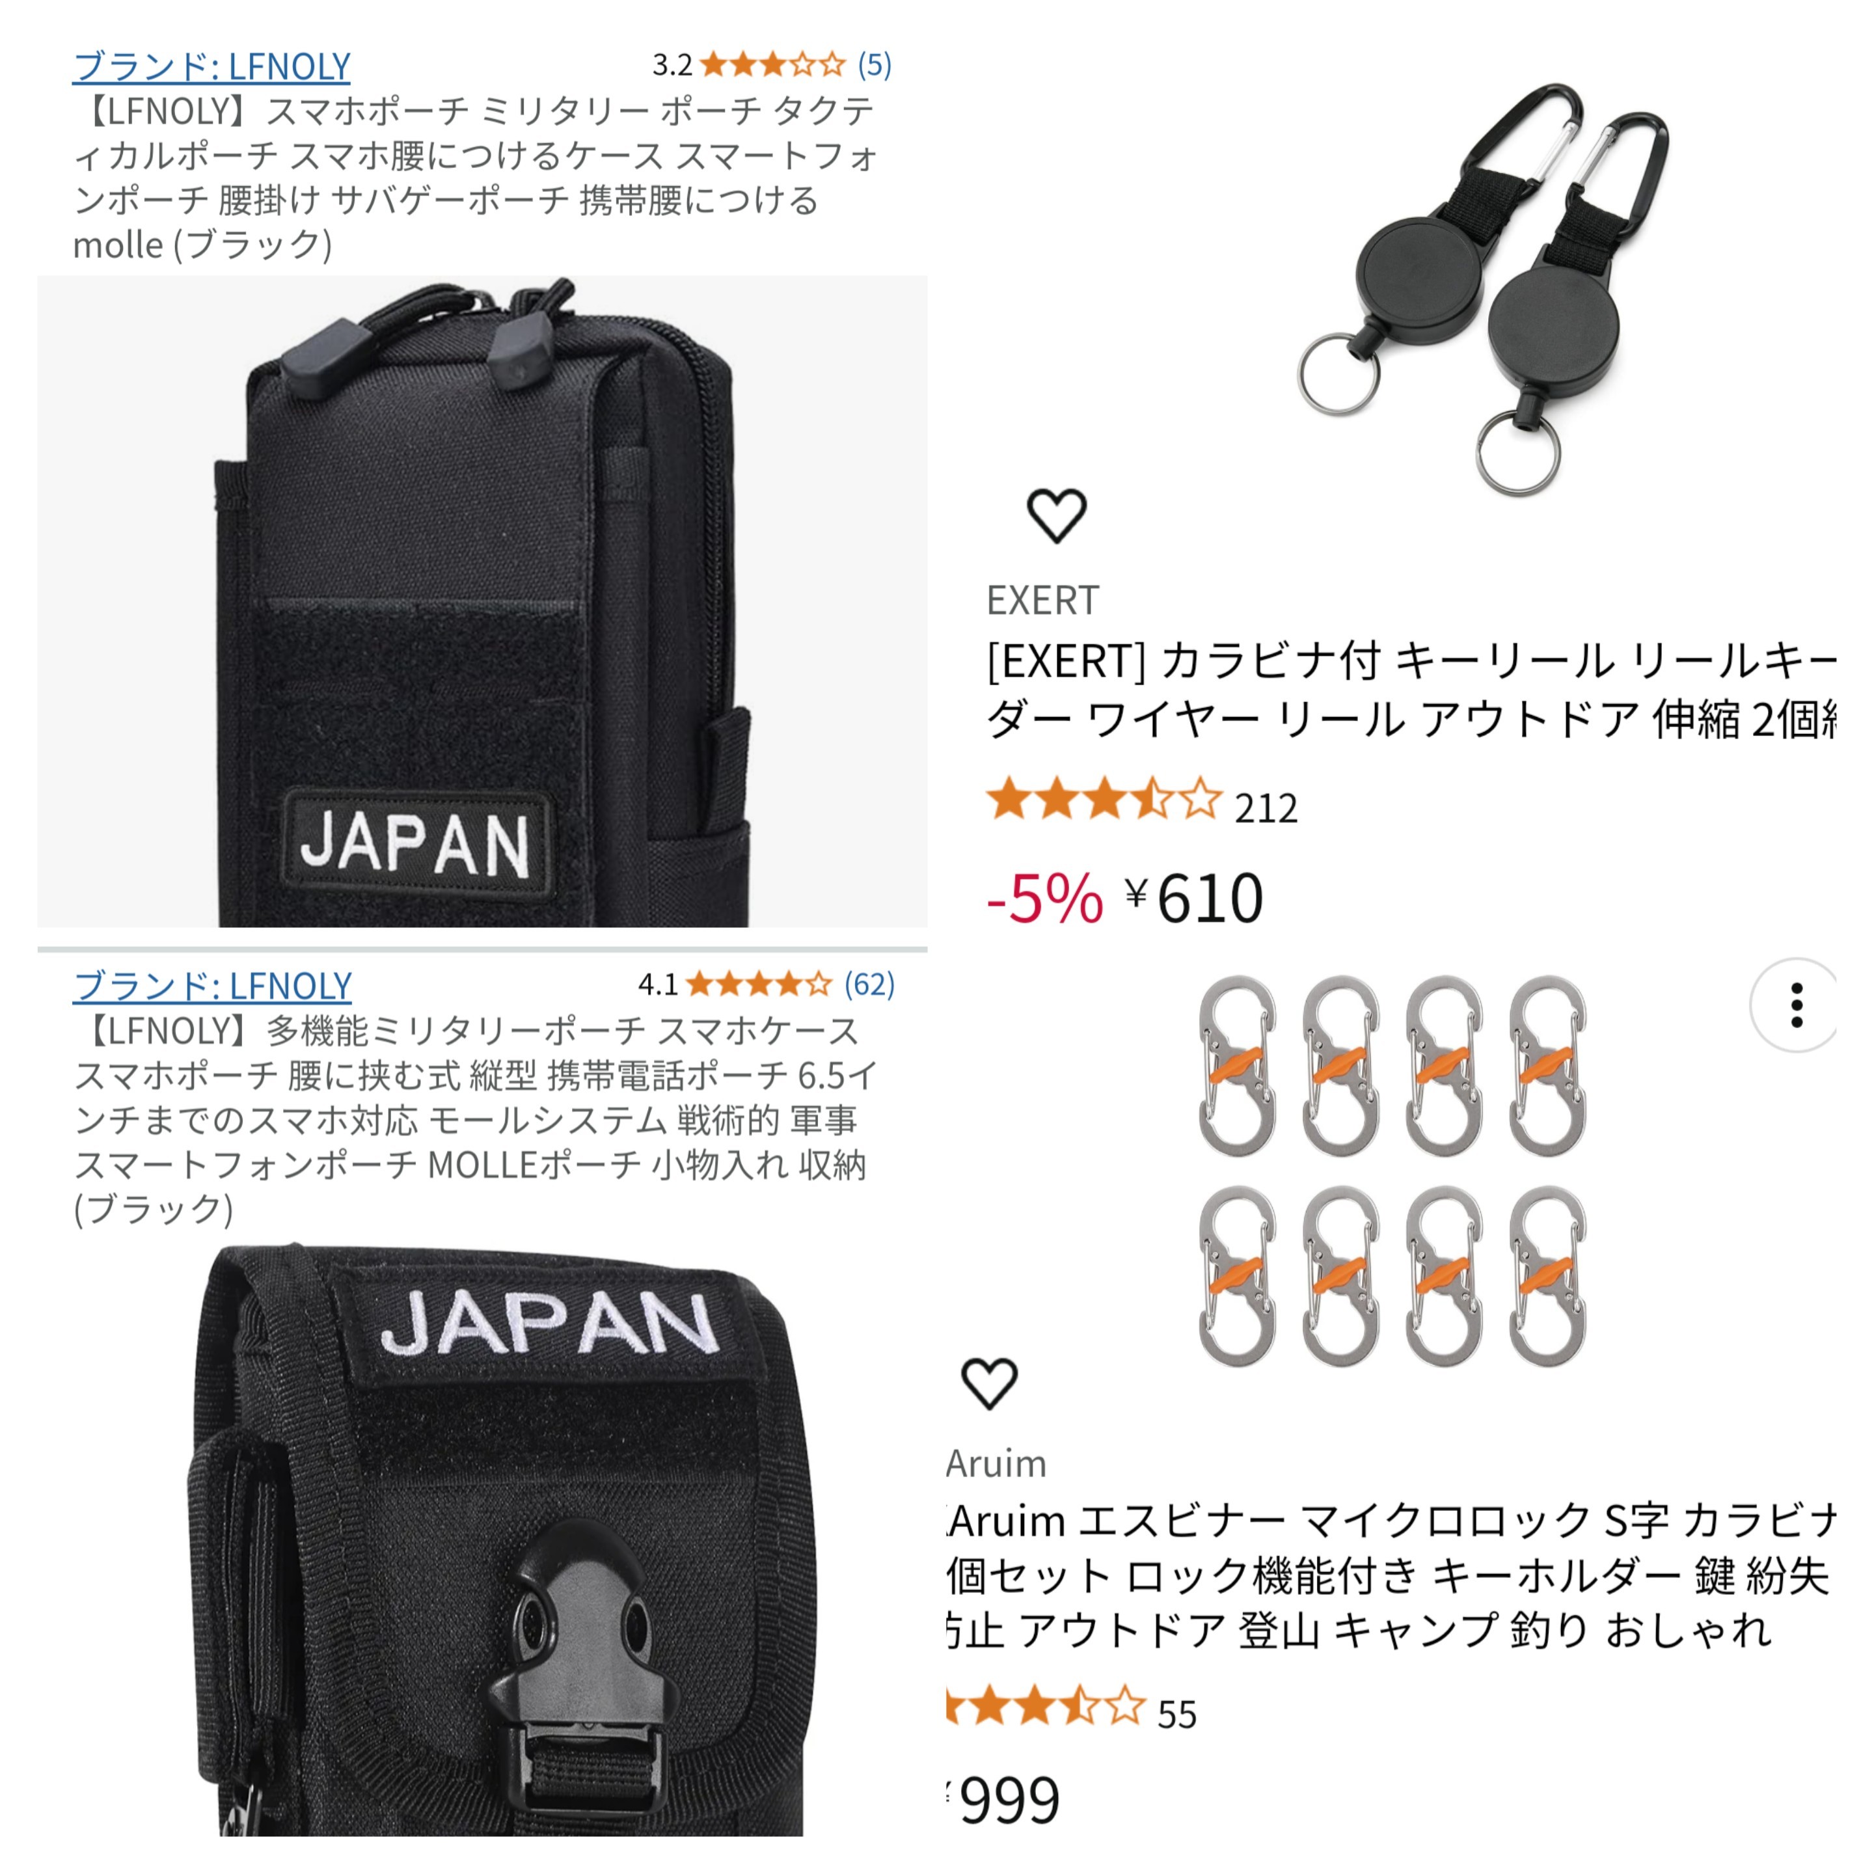
Task: Open [EXERT] カラビナ付 キーリール title
Action: 1411,690
